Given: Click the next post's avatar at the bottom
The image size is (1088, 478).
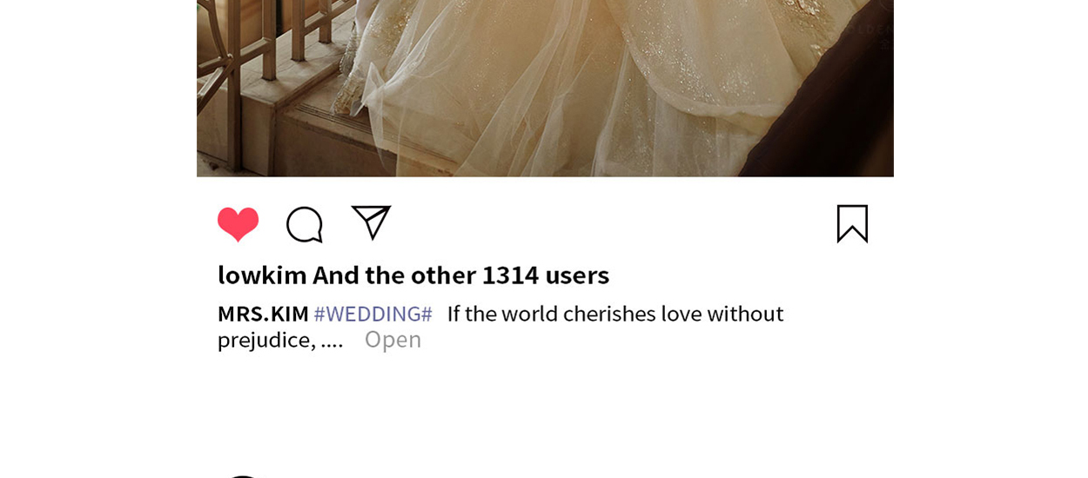Looking at the screenshot, I should [244, 475].
